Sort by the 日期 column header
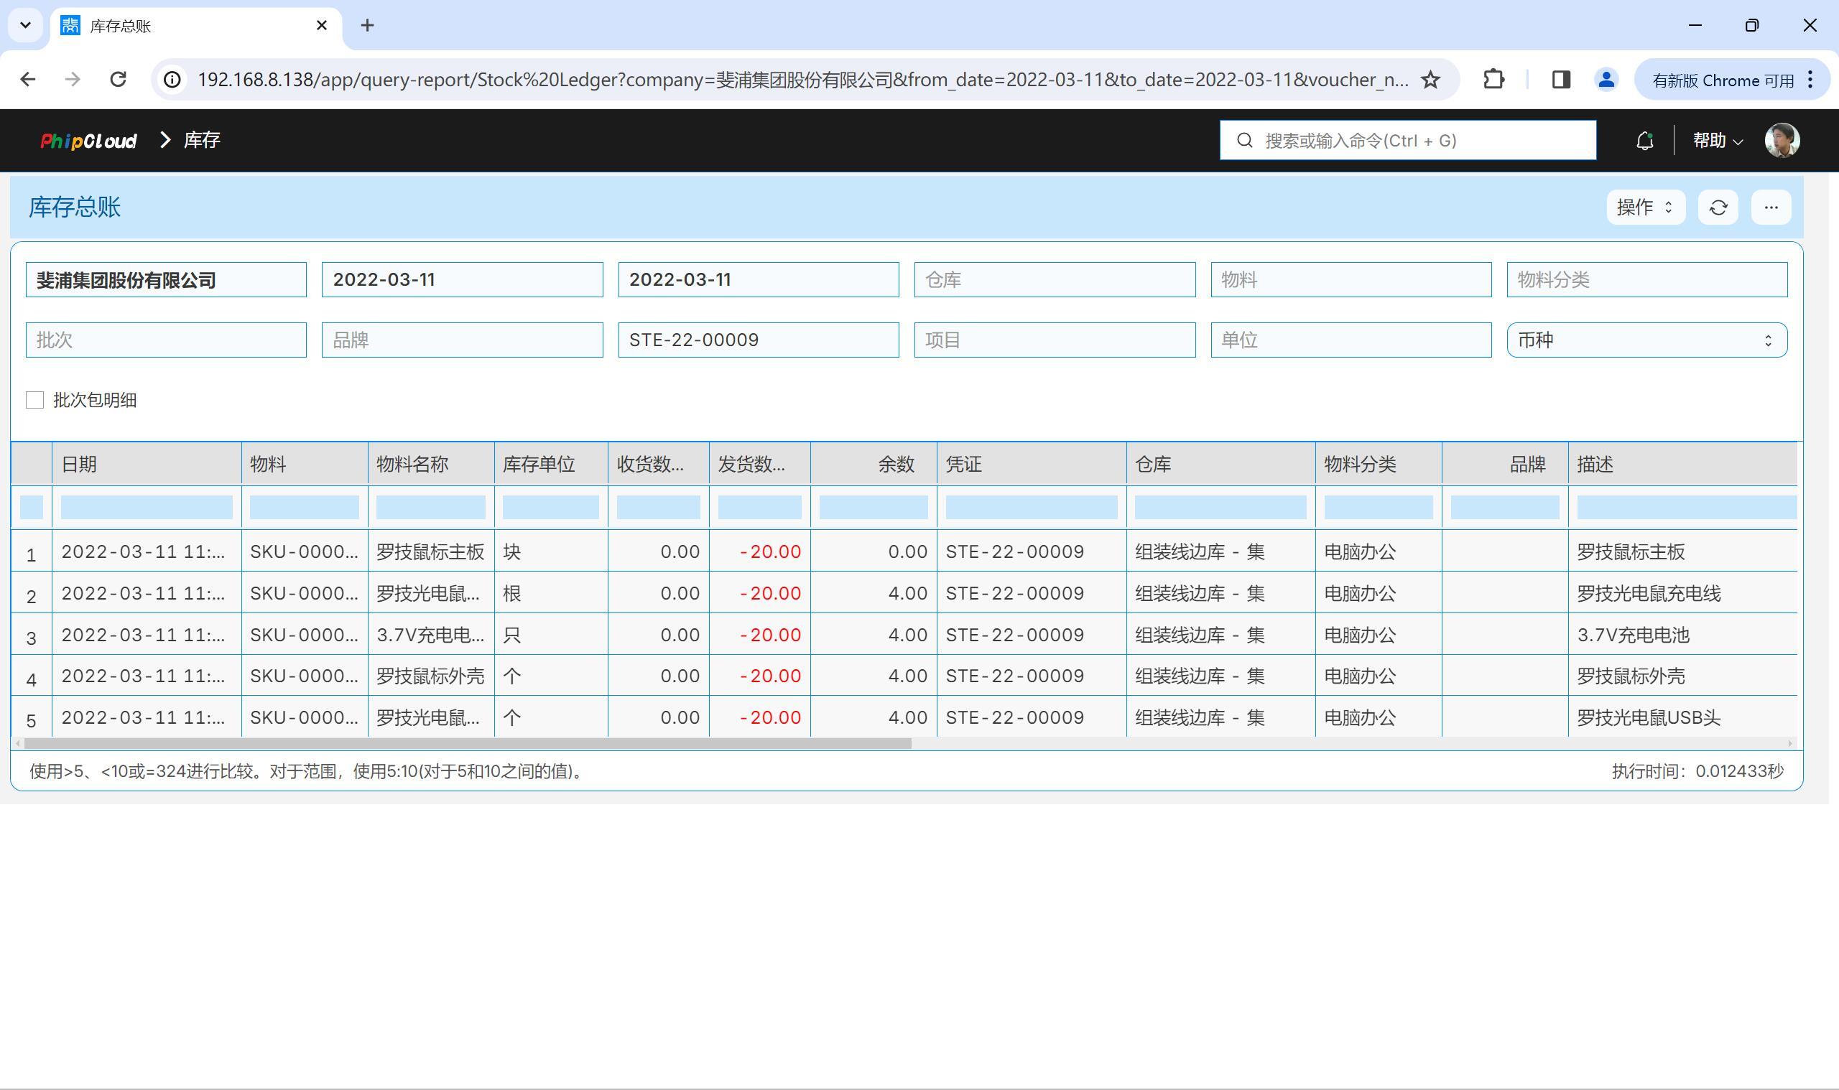 coord(147,464)
